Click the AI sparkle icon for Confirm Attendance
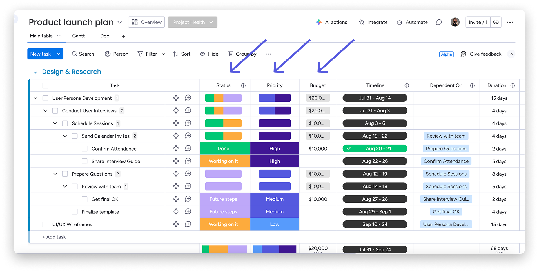Viewport: 539px width, 272px height. 176,149
